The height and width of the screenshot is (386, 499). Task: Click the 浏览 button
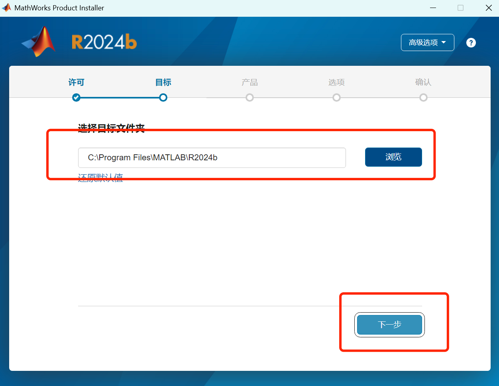coord(393,157)
